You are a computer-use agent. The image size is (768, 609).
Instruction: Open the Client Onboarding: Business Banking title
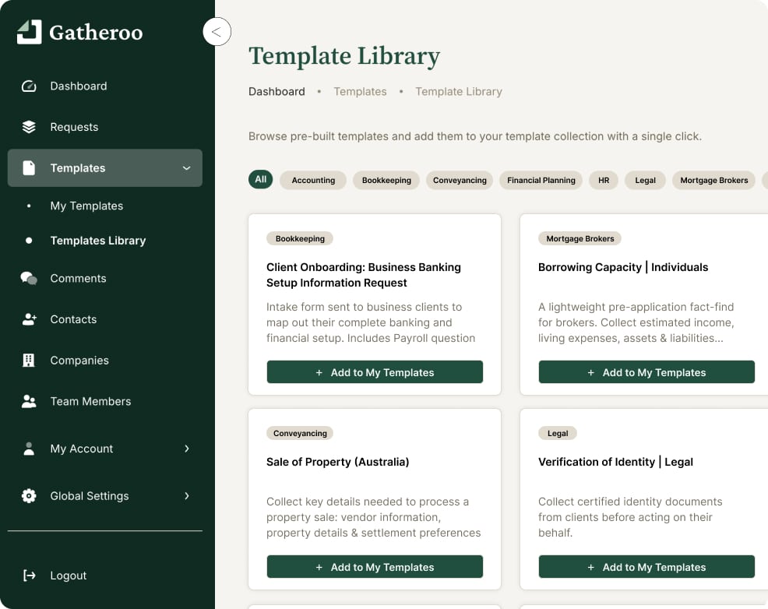pos(364,275)
